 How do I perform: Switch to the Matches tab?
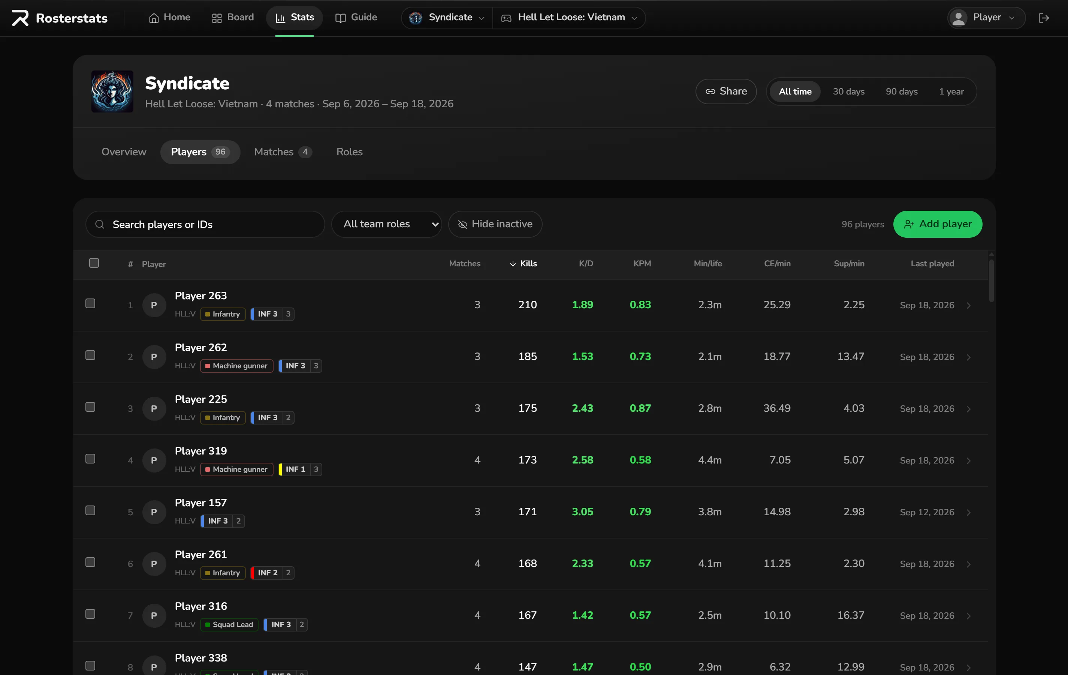click(x=283, y=152)
